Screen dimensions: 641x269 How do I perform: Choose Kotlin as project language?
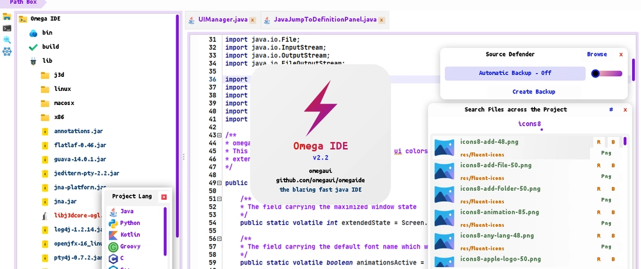tap(129, 234)
